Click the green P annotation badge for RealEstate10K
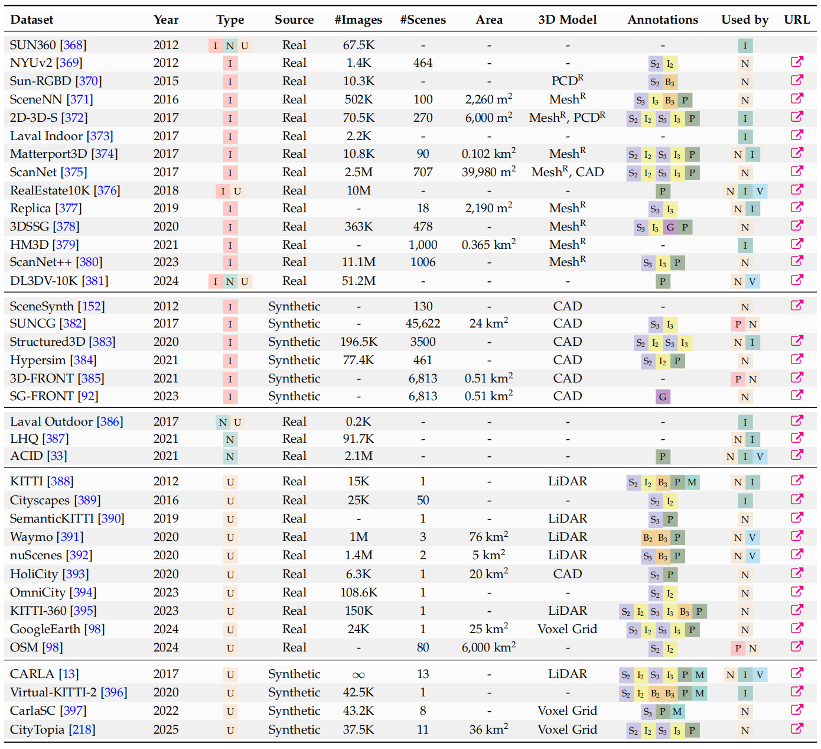 663,191
